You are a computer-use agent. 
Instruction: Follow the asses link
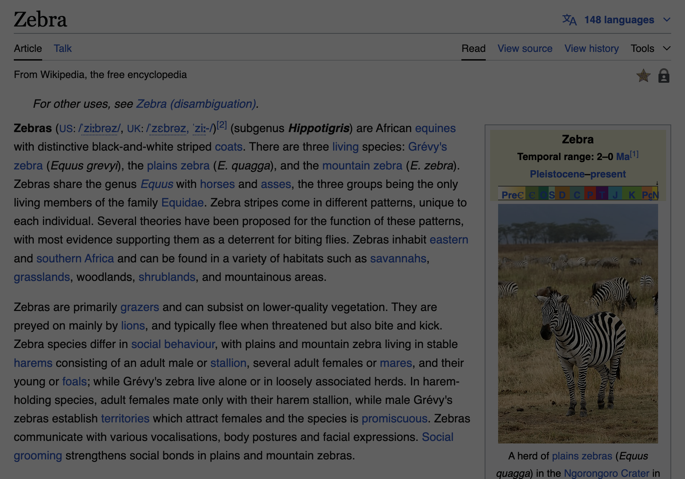276,184
